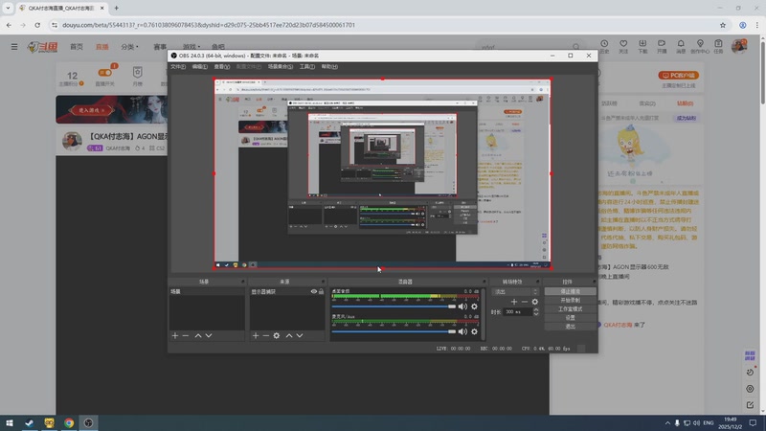Open transition properties gear icon
Screen dimensions: 766x431
click(535, 302)
